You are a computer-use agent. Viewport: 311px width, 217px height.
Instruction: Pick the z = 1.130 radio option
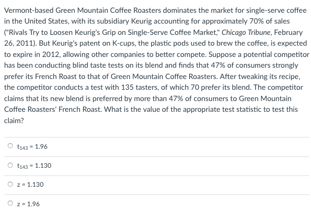point(10,184)
